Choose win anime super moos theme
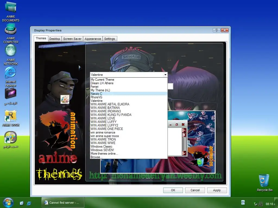Image resolution: width=278 pixels, height=208 pixels. (x=129, y=136)
